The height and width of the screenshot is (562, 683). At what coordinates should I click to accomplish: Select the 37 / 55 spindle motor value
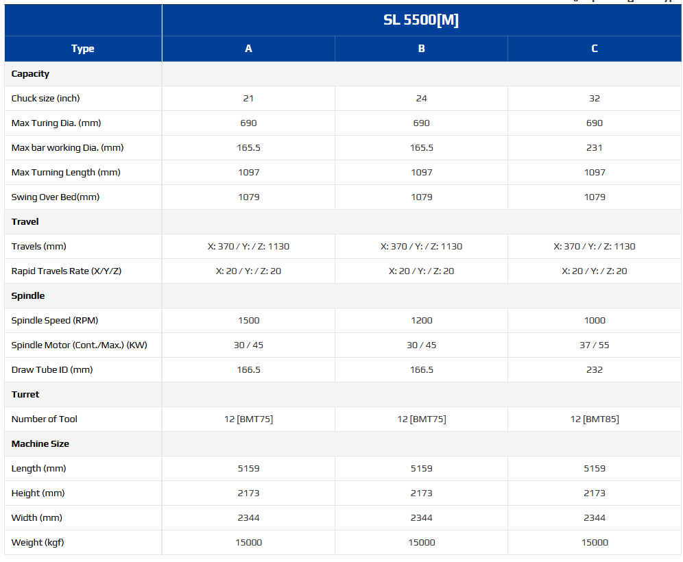pyautogui.click(x=595, y=345)
